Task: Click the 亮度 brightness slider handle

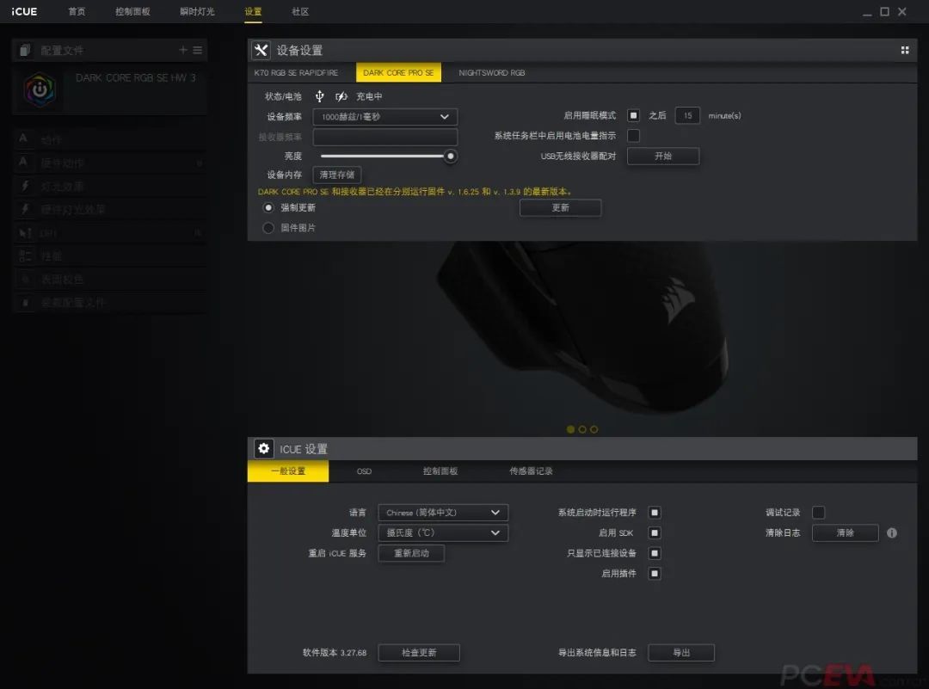Action: (450, 156)
